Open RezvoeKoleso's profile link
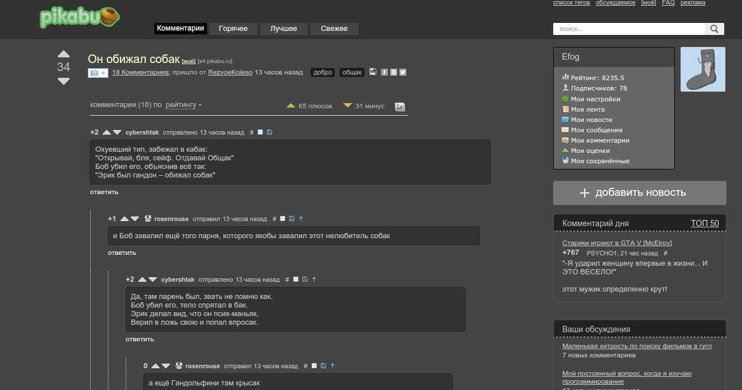Image resolution: width=742 pixels, height=390 pixels. click(x=230, y=73)
